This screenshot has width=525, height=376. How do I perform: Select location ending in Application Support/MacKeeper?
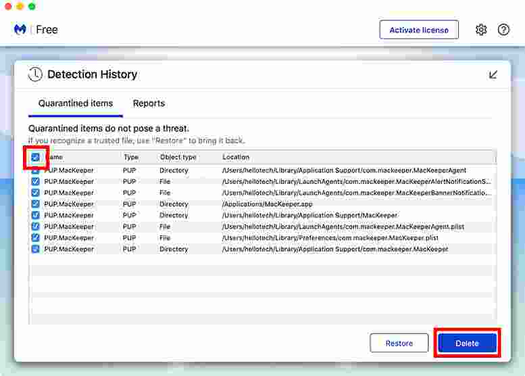[309, 215]
